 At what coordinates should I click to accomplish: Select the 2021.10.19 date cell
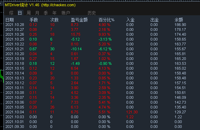pos(15,59)
